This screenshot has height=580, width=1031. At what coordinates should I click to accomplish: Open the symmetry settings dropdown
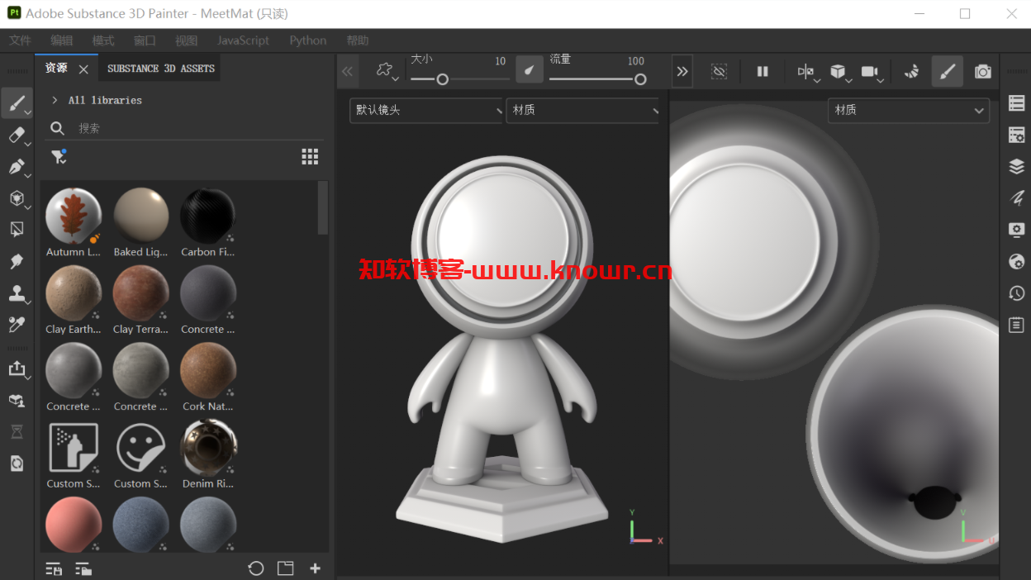pos(808,73)
